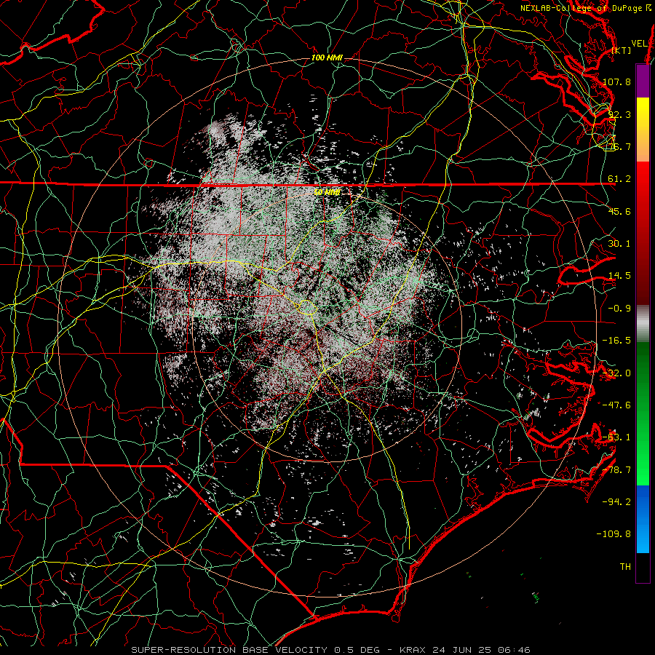The image size is (655, 655).
Task: Click the purple segment of velocity color bar
Action: (643, 81)
